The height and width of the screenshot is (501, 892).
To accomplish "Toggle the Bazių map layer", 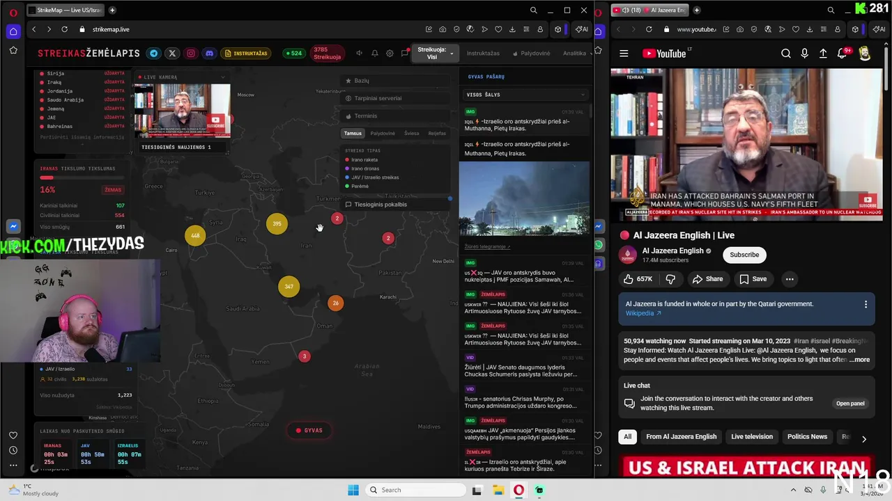I will click(x=395, y=81).
